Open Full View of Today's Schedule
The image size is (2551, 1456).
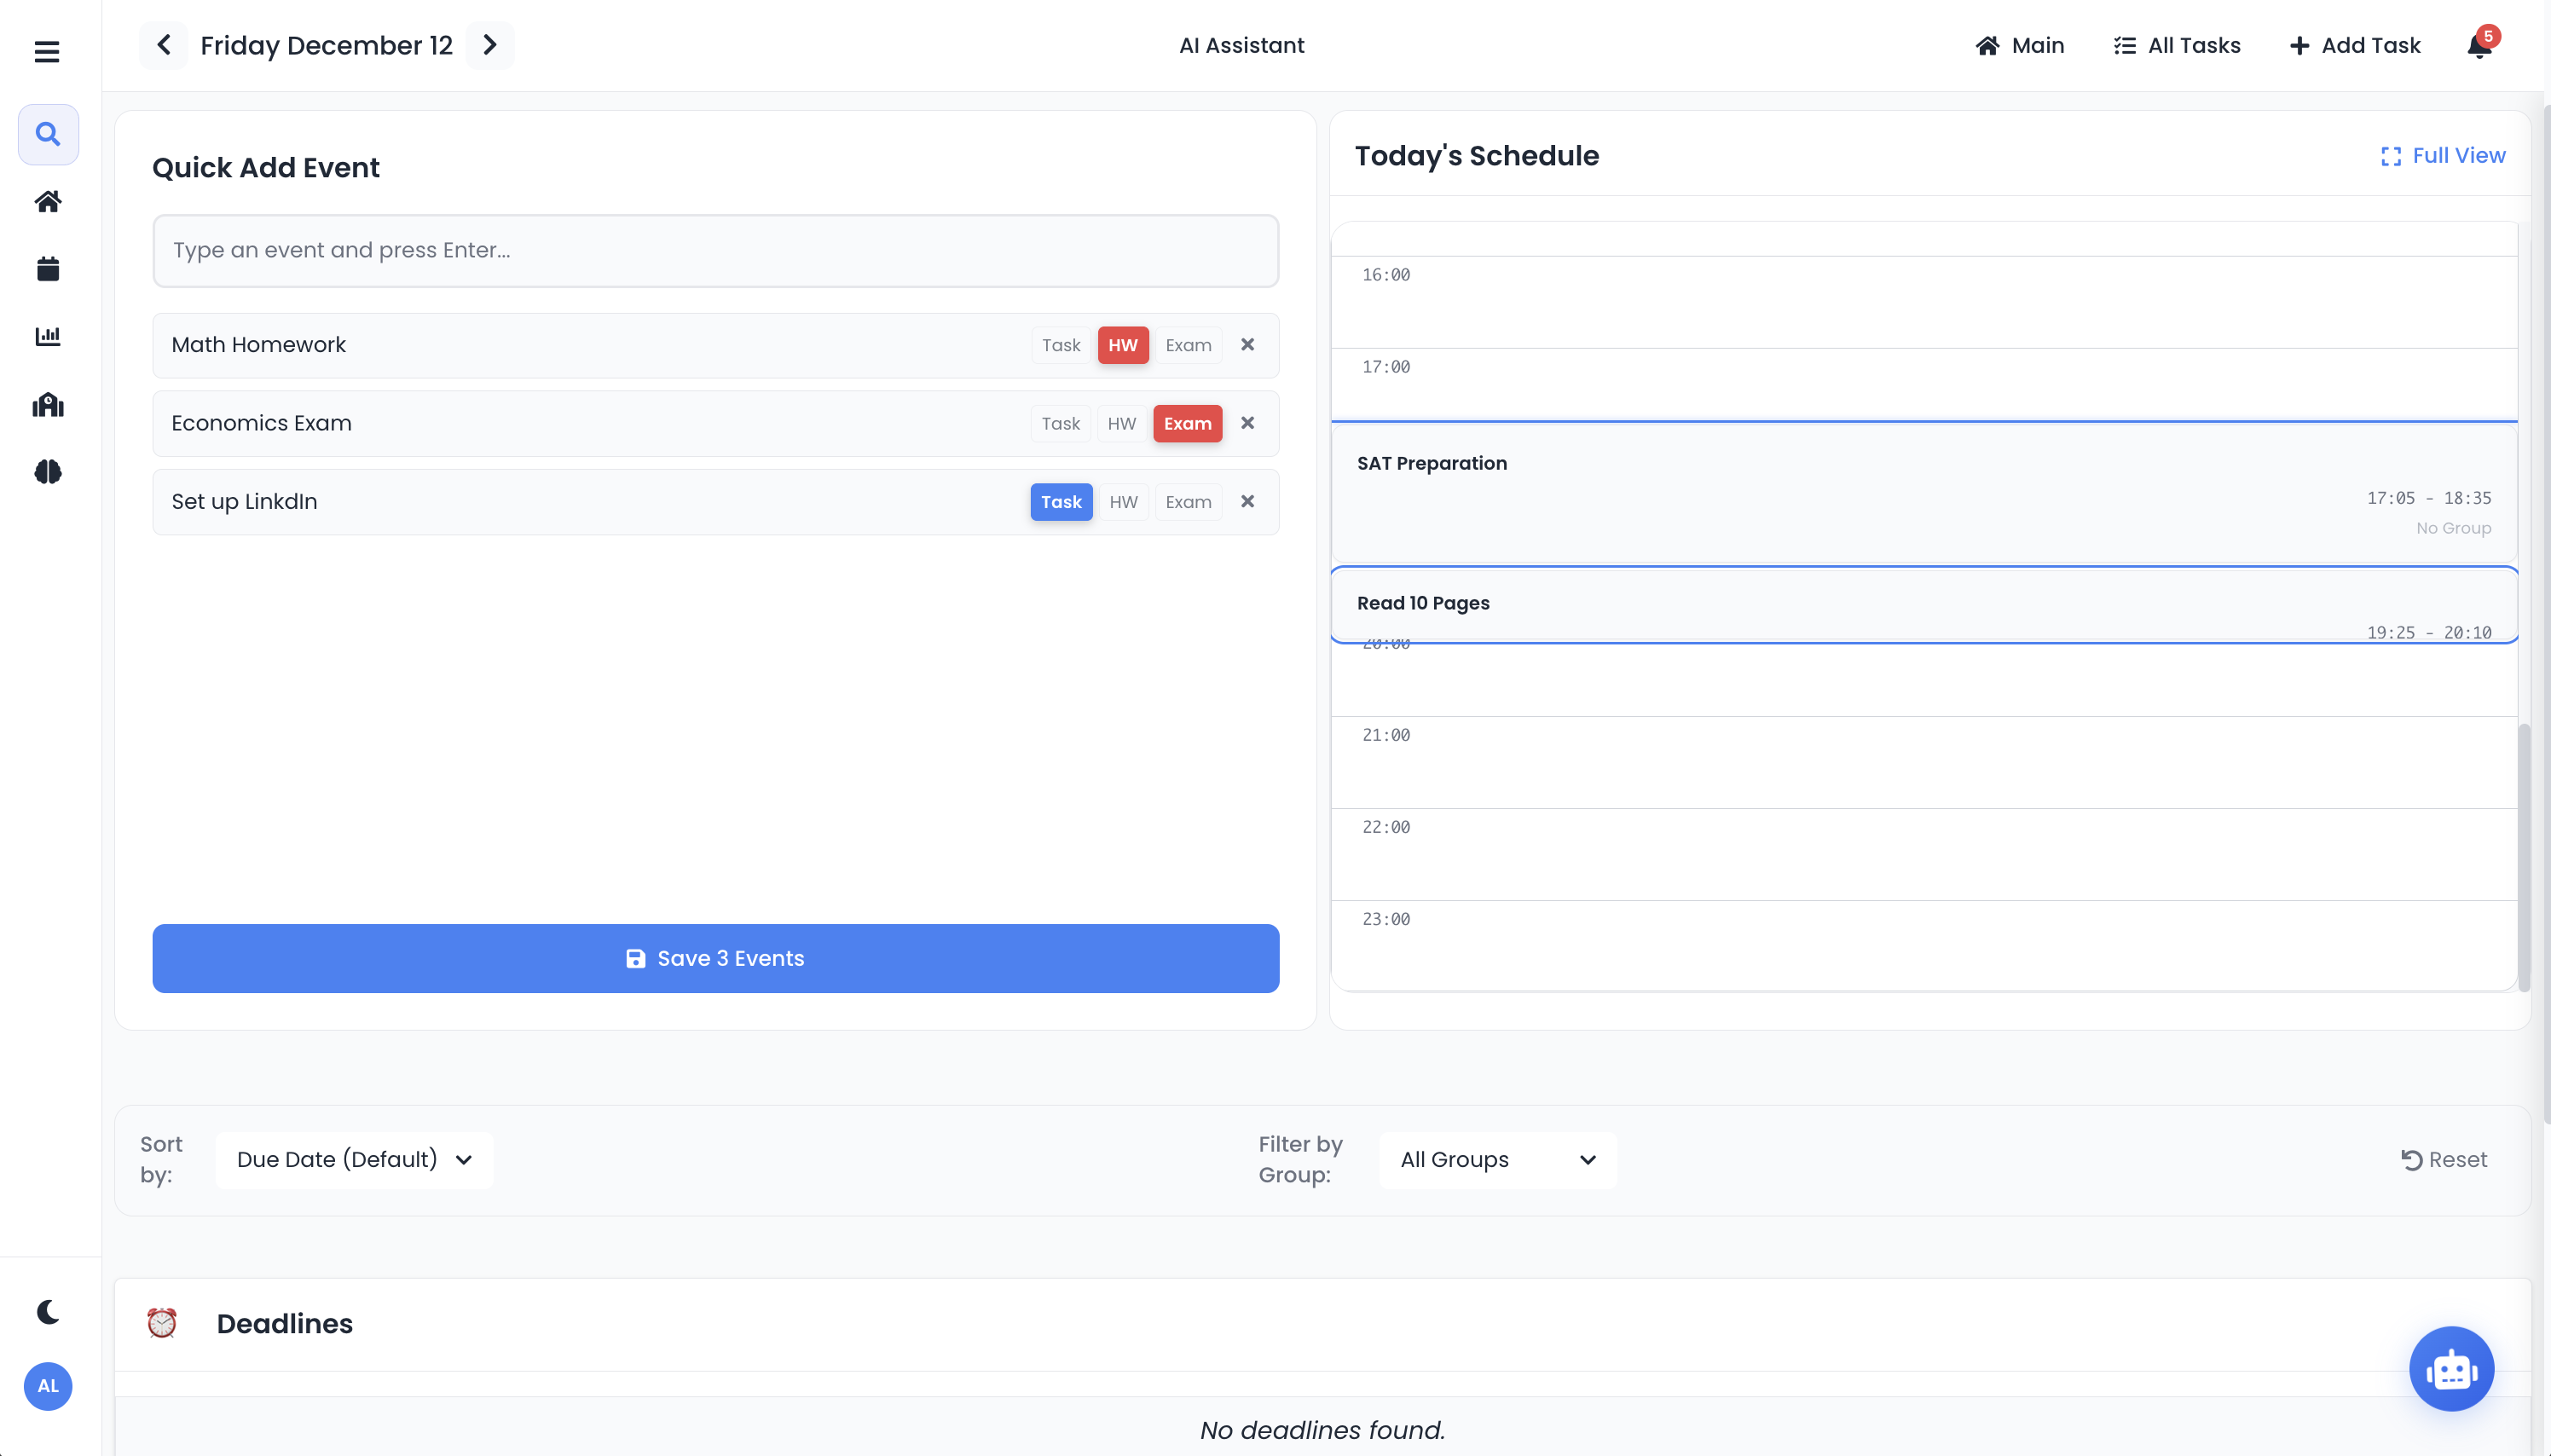pos(2442,155)
